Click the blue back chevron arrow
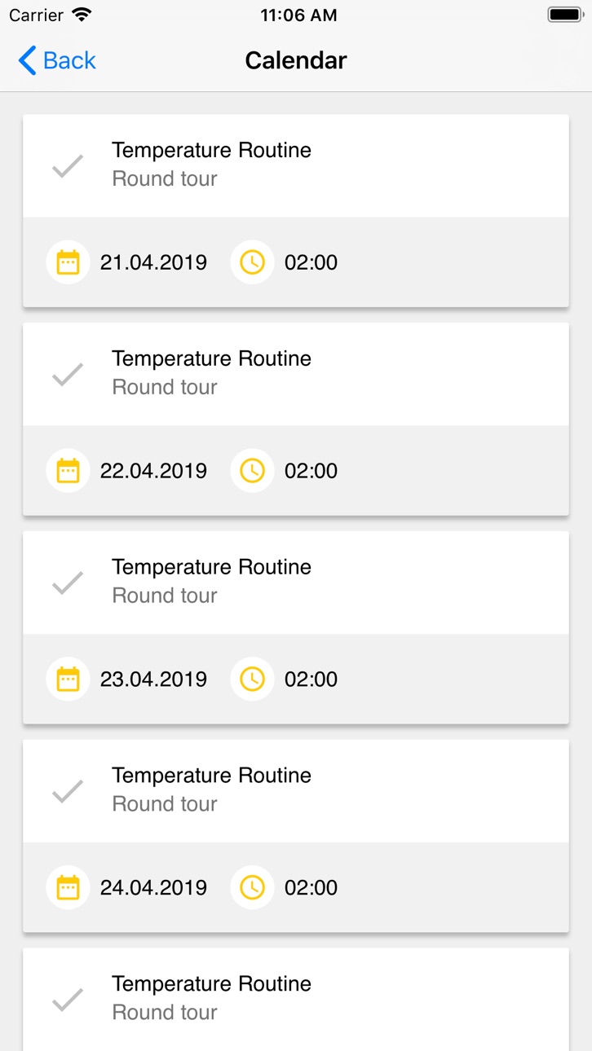The height and width of the screenshot is (1051, 592). tap(27, 60)
